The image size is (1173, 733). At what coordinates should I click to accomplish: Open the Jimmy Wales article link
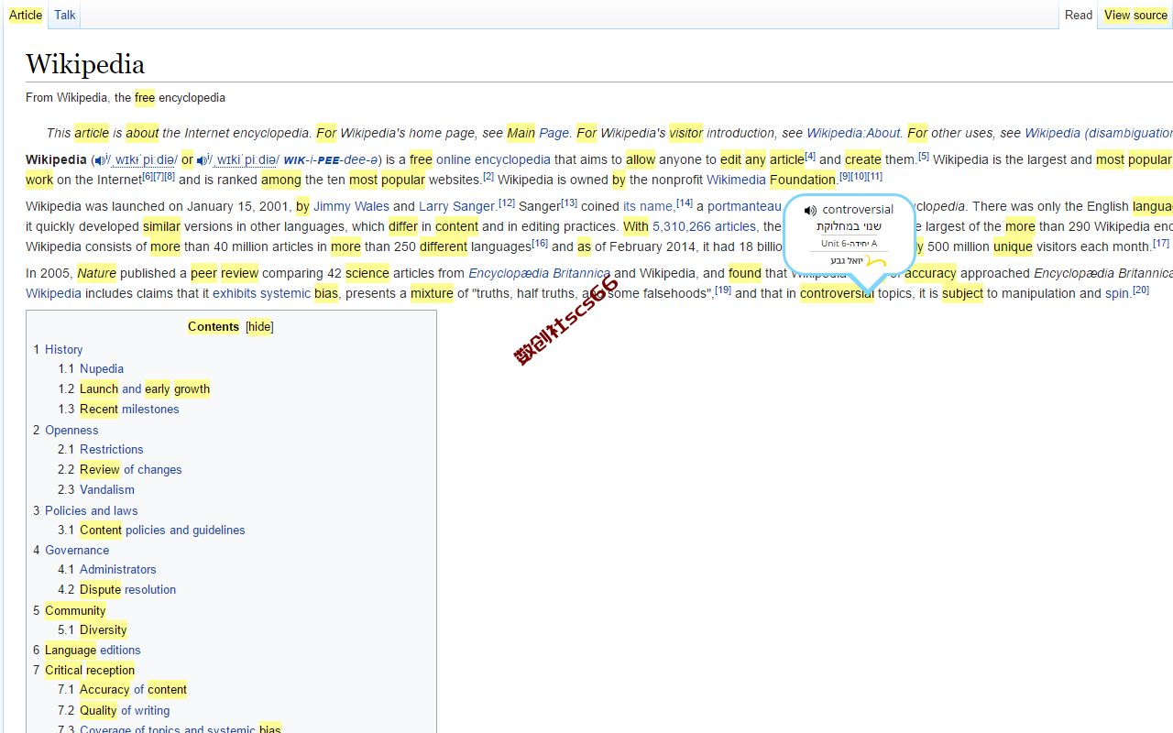(351, 206)
